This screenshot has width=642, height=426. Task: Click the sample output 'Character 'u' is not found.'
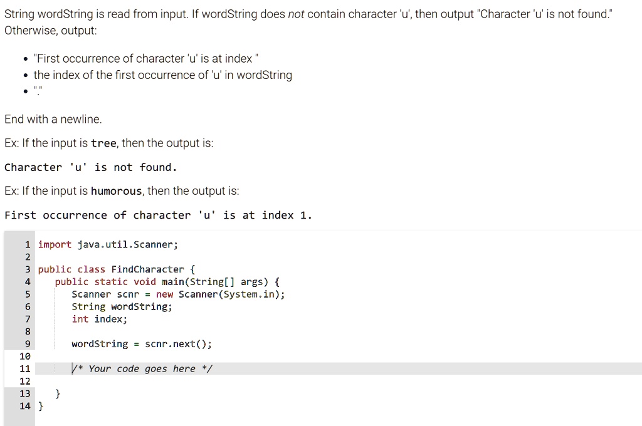click(90, 167)
